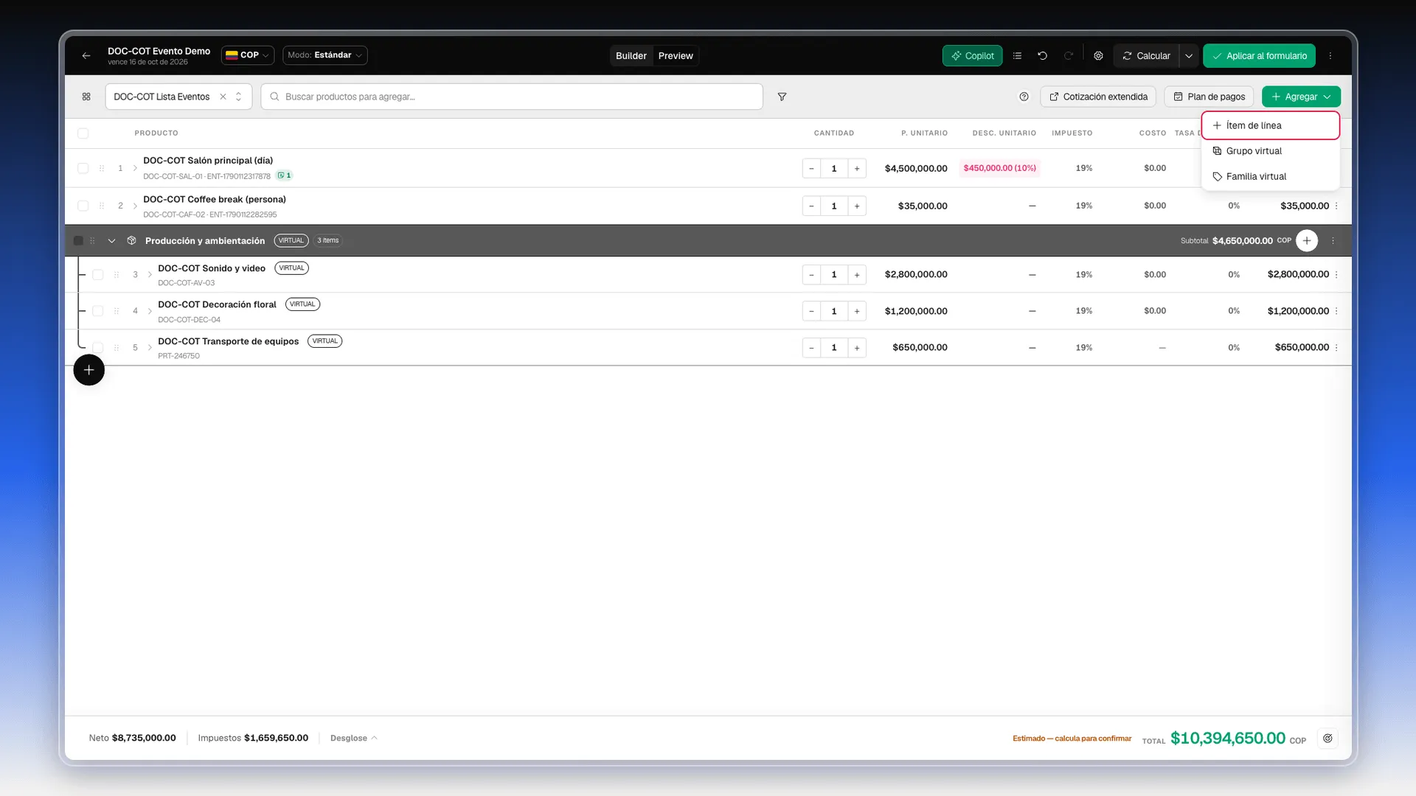
Task: Open the dropdown arrow next to Calcular
Action: 1189,56
